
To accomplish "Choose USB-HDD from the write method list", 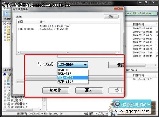I will [73, 70].
